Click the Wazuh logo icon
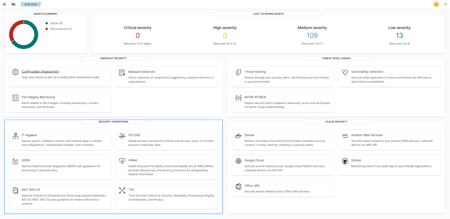This screenshot has width=450, height=219. [13, 4]
